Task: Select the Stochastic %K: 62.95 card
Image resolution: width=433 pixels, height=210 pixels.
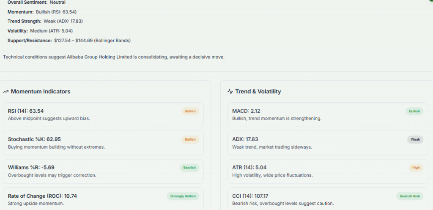Action: 103,143
